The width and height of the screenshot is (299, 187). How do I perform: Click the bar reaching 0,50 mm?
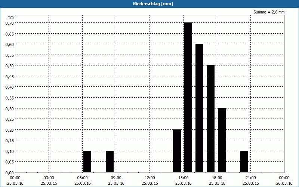210,119
